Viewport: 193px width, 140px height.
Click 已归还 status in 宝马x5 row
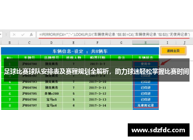tap(146, 100)
